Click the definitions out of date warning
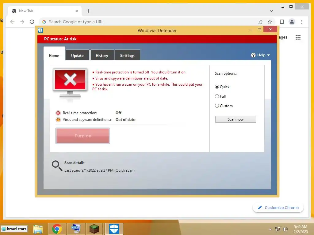The width and height of the screenshot is (314, 235). [130, 78]
